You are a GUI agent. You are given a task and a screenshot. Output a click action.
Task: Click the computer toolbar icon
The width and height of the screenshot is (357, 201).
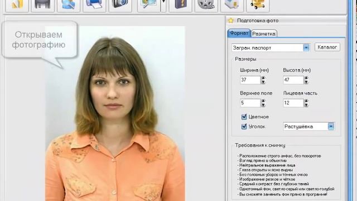pyautogui.click(x=232, y=5)
